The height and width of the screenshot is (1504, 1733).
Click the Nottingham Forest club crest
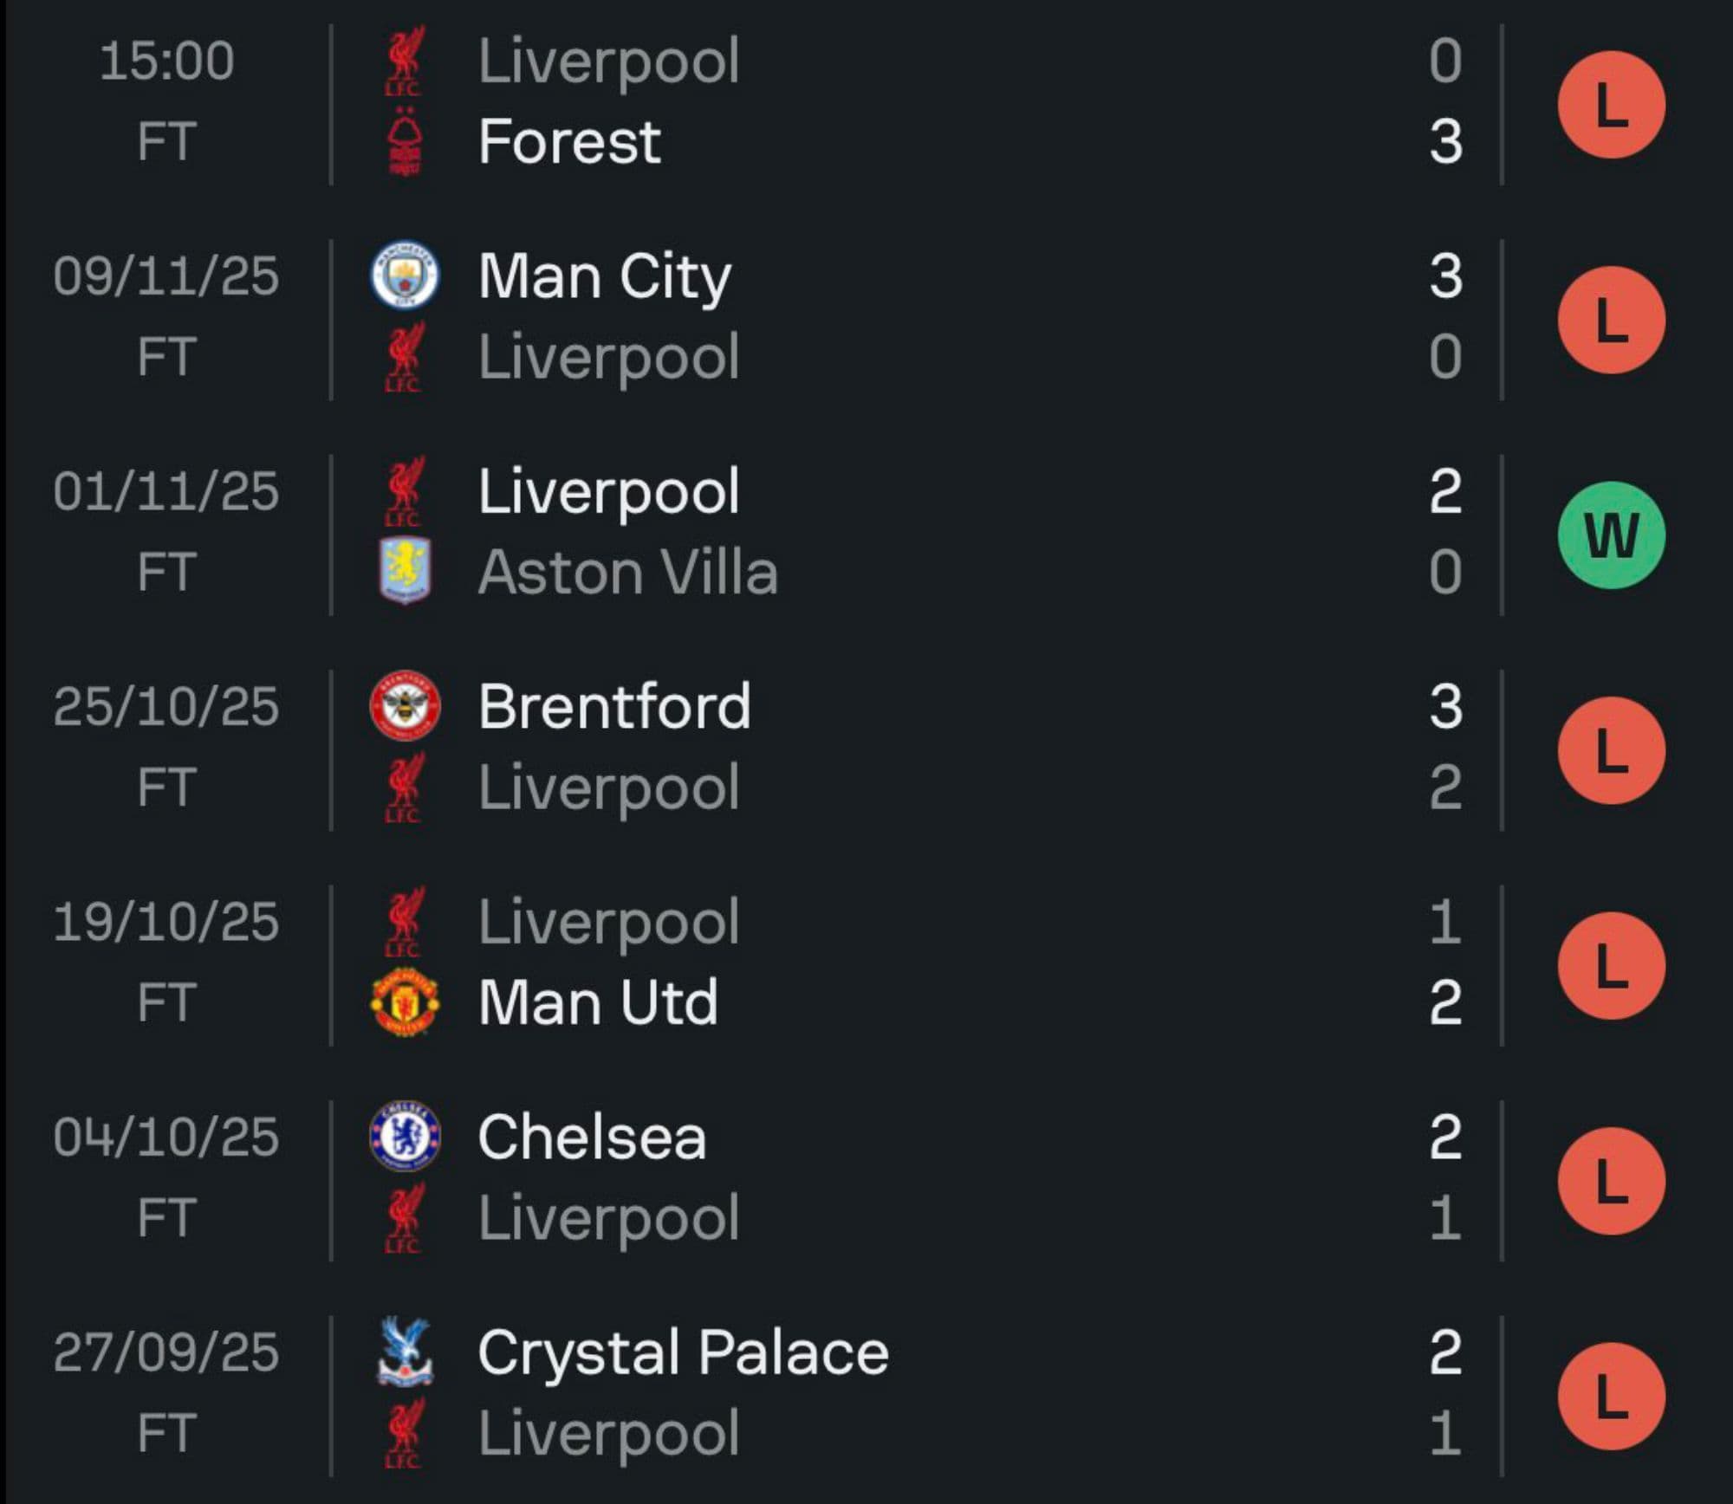point(405,142)
